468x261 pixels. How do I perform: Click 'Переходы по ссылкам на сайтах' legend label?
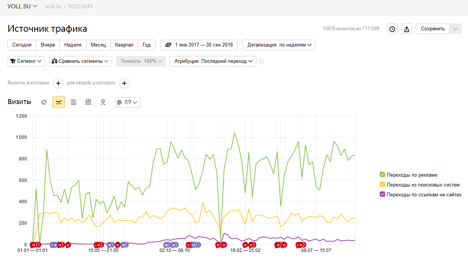click(x=424, y=195)
